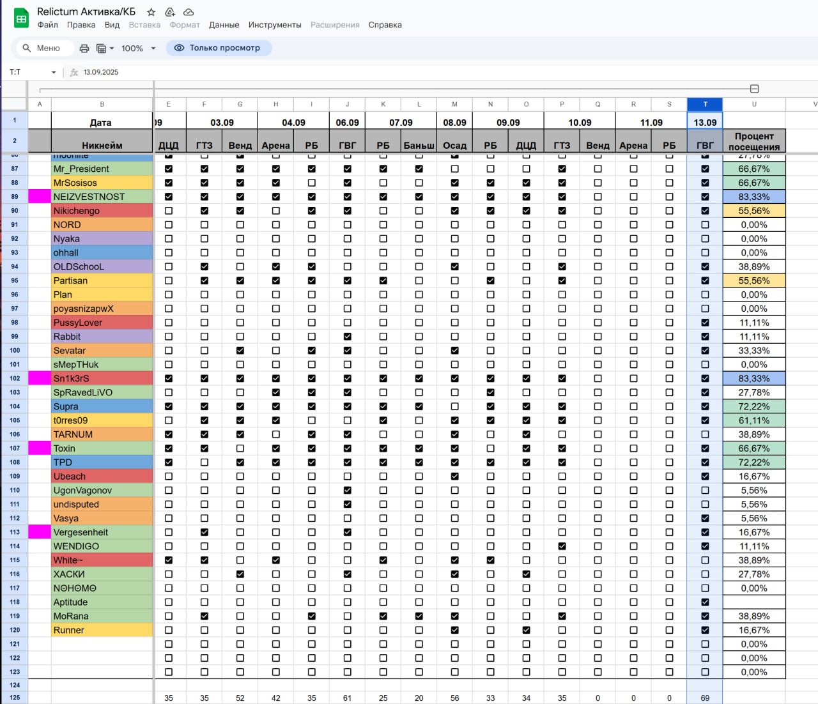Click the Google Sheets home icon

click(x=21, y=19)
